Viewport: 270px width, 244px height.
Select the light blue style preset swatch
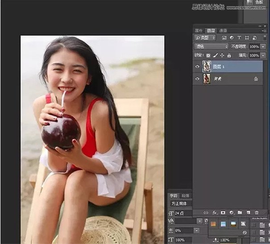coord(223,224)
